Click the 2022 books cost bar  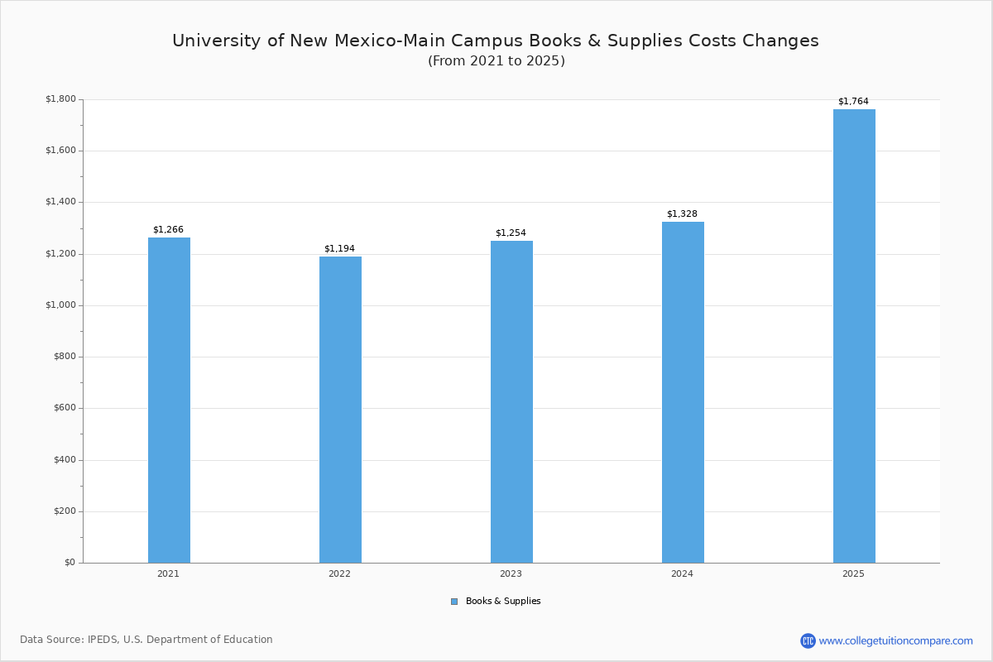pyautogui.click(x=340, y=410)
